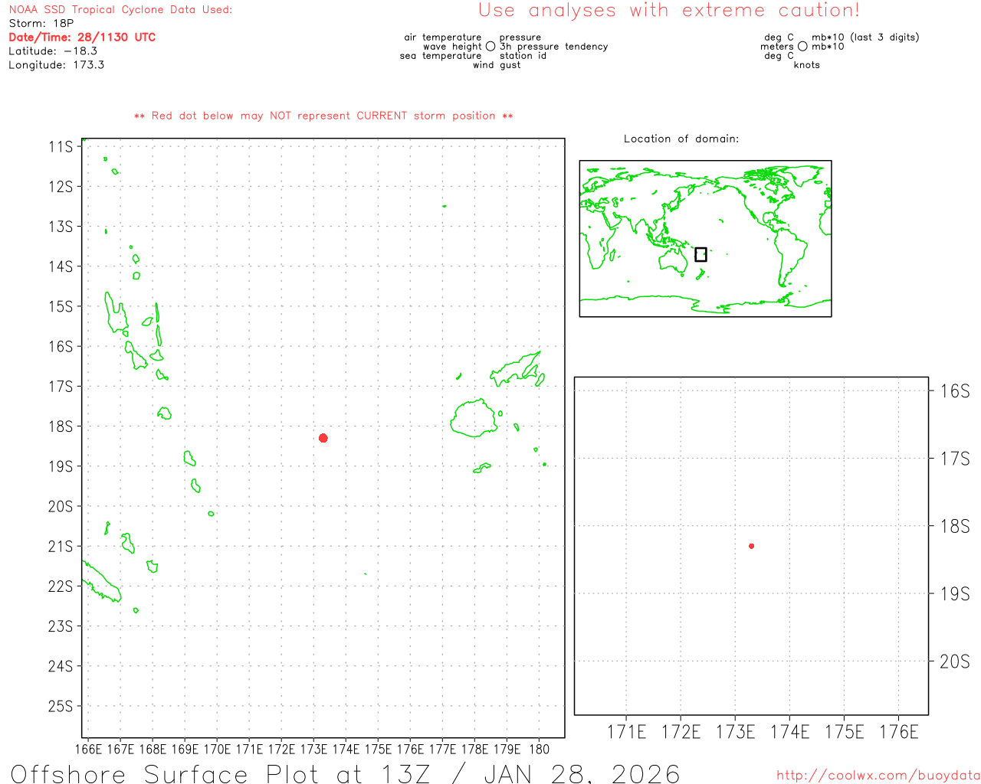Image resolution: width=981 pixels, height=784 pixels.
Task: Click the 'Use analyses with extreme caution!' warning
Action: click(668, 11)
